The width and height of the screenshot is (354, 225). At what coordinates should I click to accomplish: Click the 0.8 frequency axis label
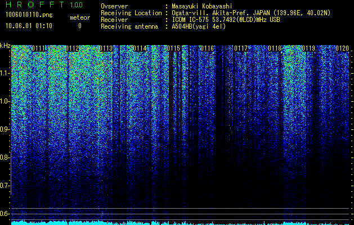[x=5, y=157]
